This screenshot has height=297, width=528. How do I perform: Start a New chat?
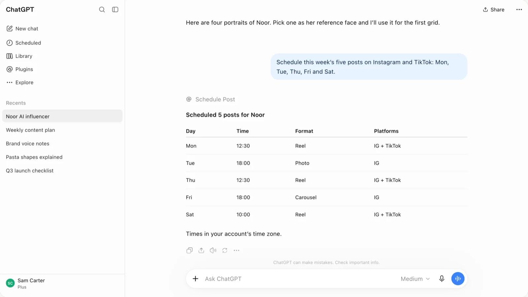click(x=22, y=29)
